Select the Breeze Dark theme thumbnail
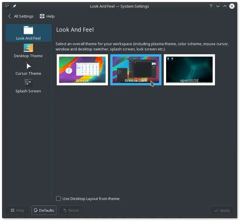Screen dimensions: 241x222 click(136, 70)
